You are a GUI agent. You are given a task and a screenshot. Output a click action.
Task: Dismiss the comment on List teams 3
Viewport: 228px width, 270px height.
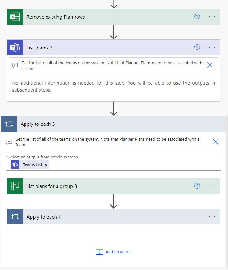click(x=210, y=65)
